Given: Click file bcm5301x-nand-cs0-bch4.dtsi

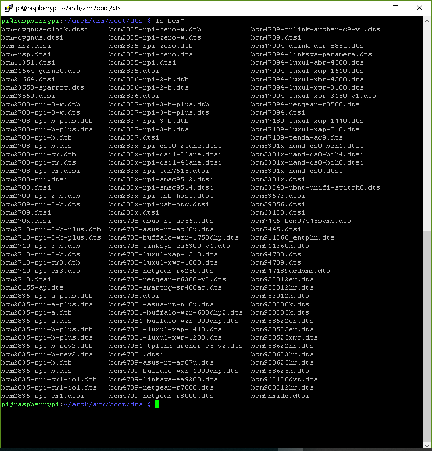Looking at the screenshot, I should point(307,155).
